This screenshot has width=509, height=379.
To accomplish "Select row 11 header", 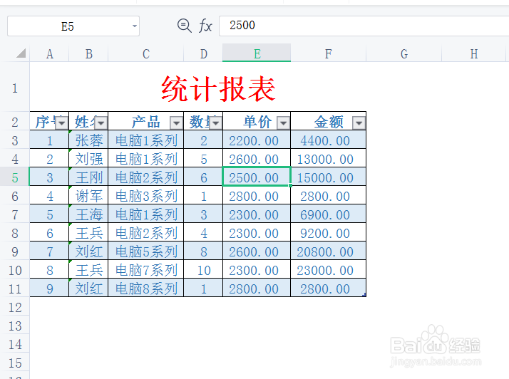I will pyautogui.click(x=14, y=289).
